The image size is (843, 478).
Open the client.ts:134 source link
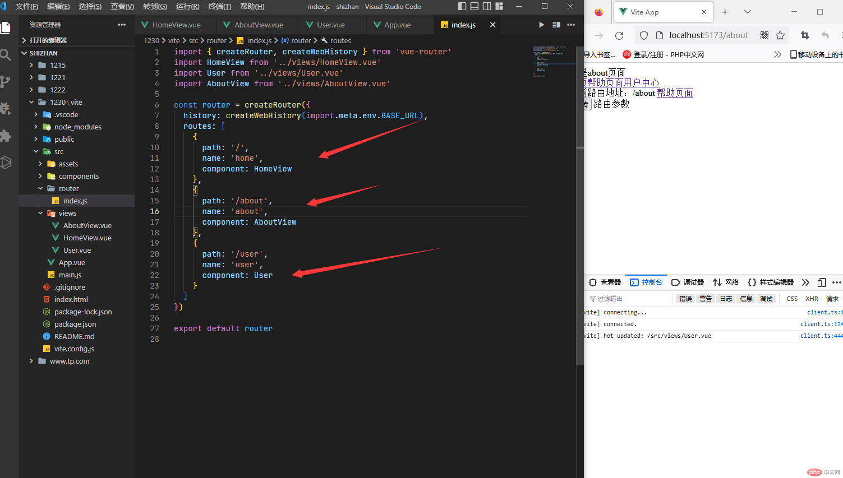click(821, 324)
